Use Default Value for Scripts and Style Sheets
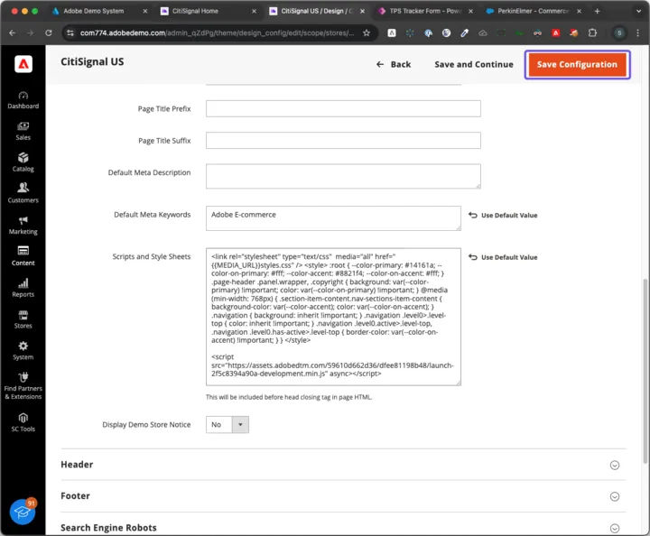The height and width of the screenshot is (536, 650). (x=503, y=257)
